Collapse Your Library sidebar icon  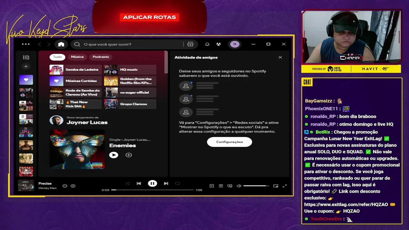click(26, 57)
